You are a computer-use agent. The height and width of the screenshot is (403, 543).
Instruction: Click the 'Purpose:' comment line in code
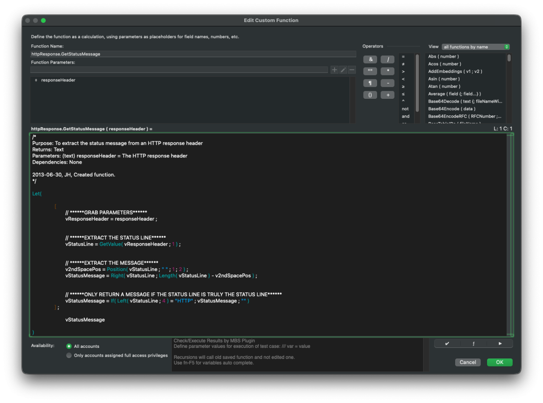coord(118,143)
